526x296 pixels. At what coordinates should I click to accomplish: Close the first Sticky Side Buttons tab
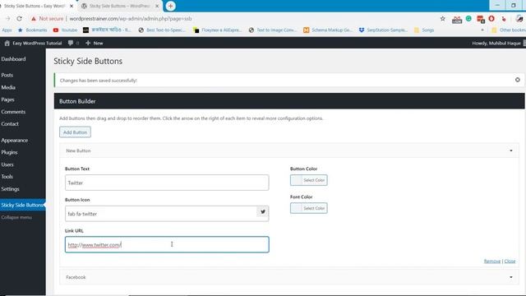(x=72, y=6)
